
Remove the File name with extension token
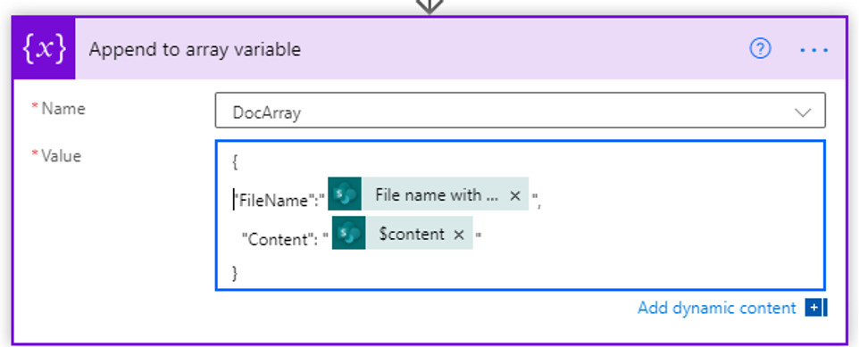tap(514, 195)
